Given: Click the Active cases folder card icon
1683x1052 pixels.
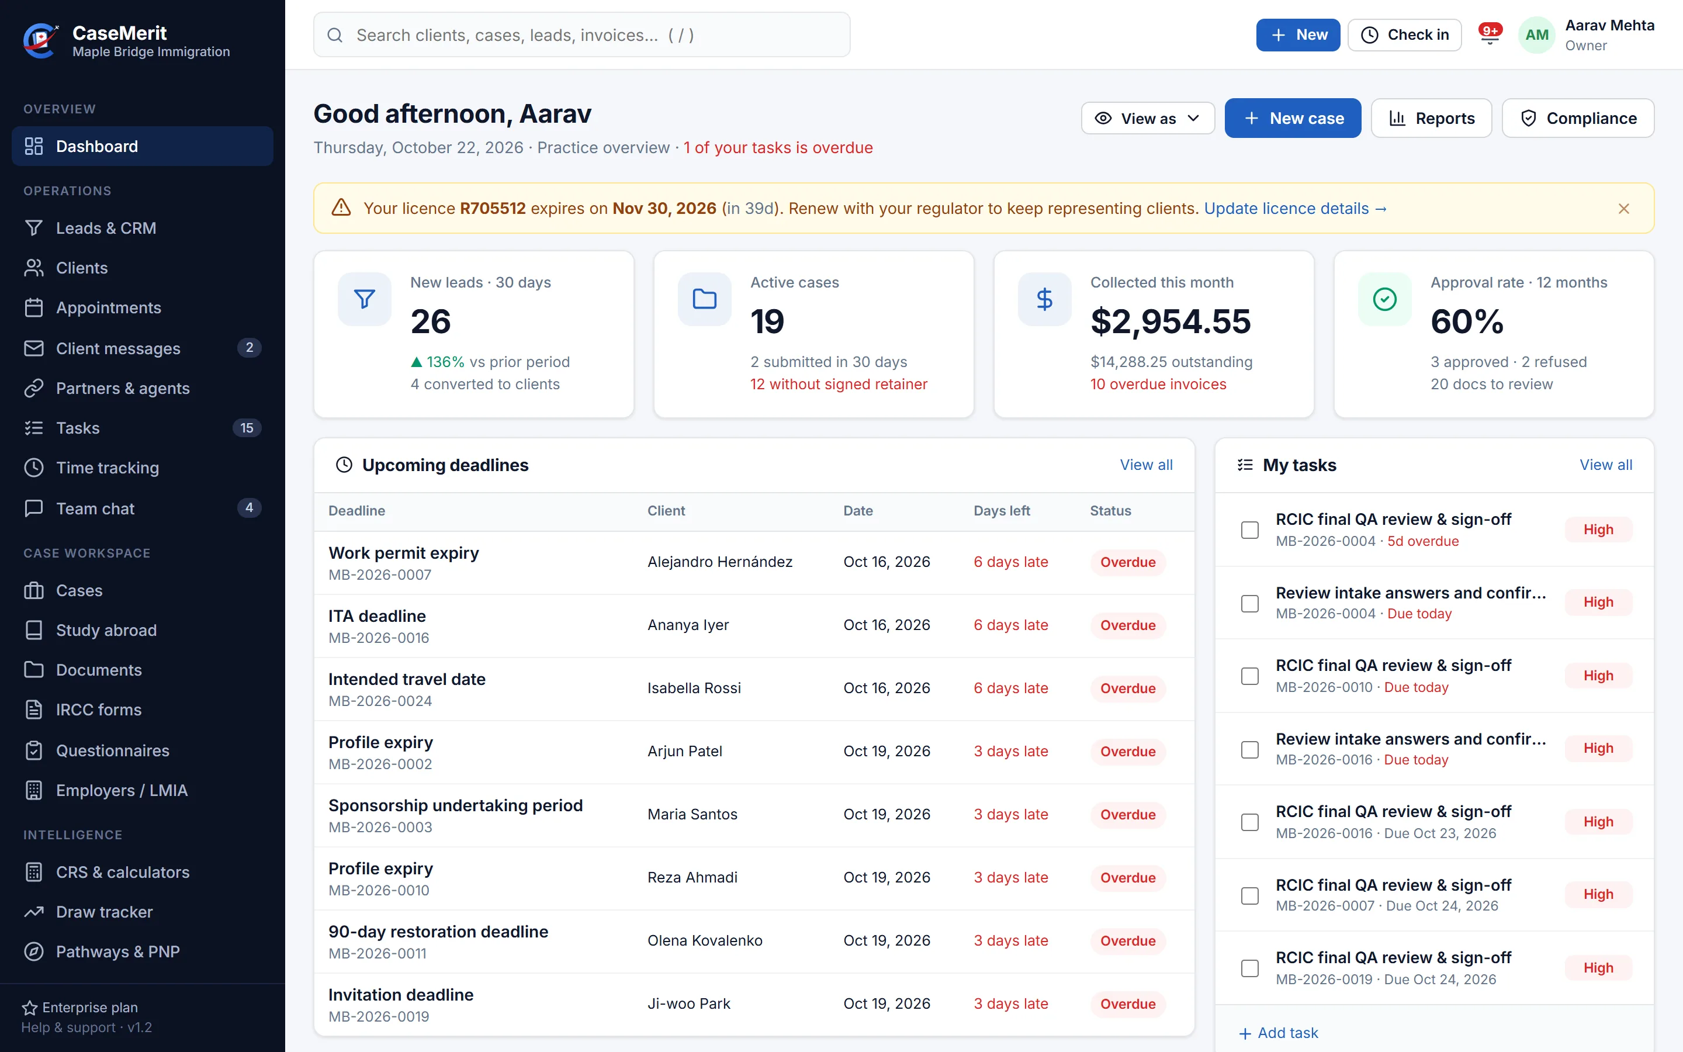Looking at the screenshot, I should pos(705,299).
